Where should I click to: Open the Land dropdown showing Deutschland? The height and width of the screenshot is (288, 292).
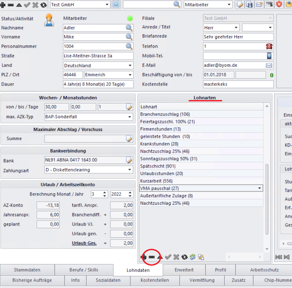130,65
